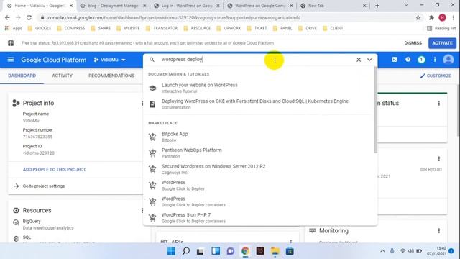Open Microsoft Store from the taskbar
The width and height of the screenshot is (460, 259).
[290, 251]
